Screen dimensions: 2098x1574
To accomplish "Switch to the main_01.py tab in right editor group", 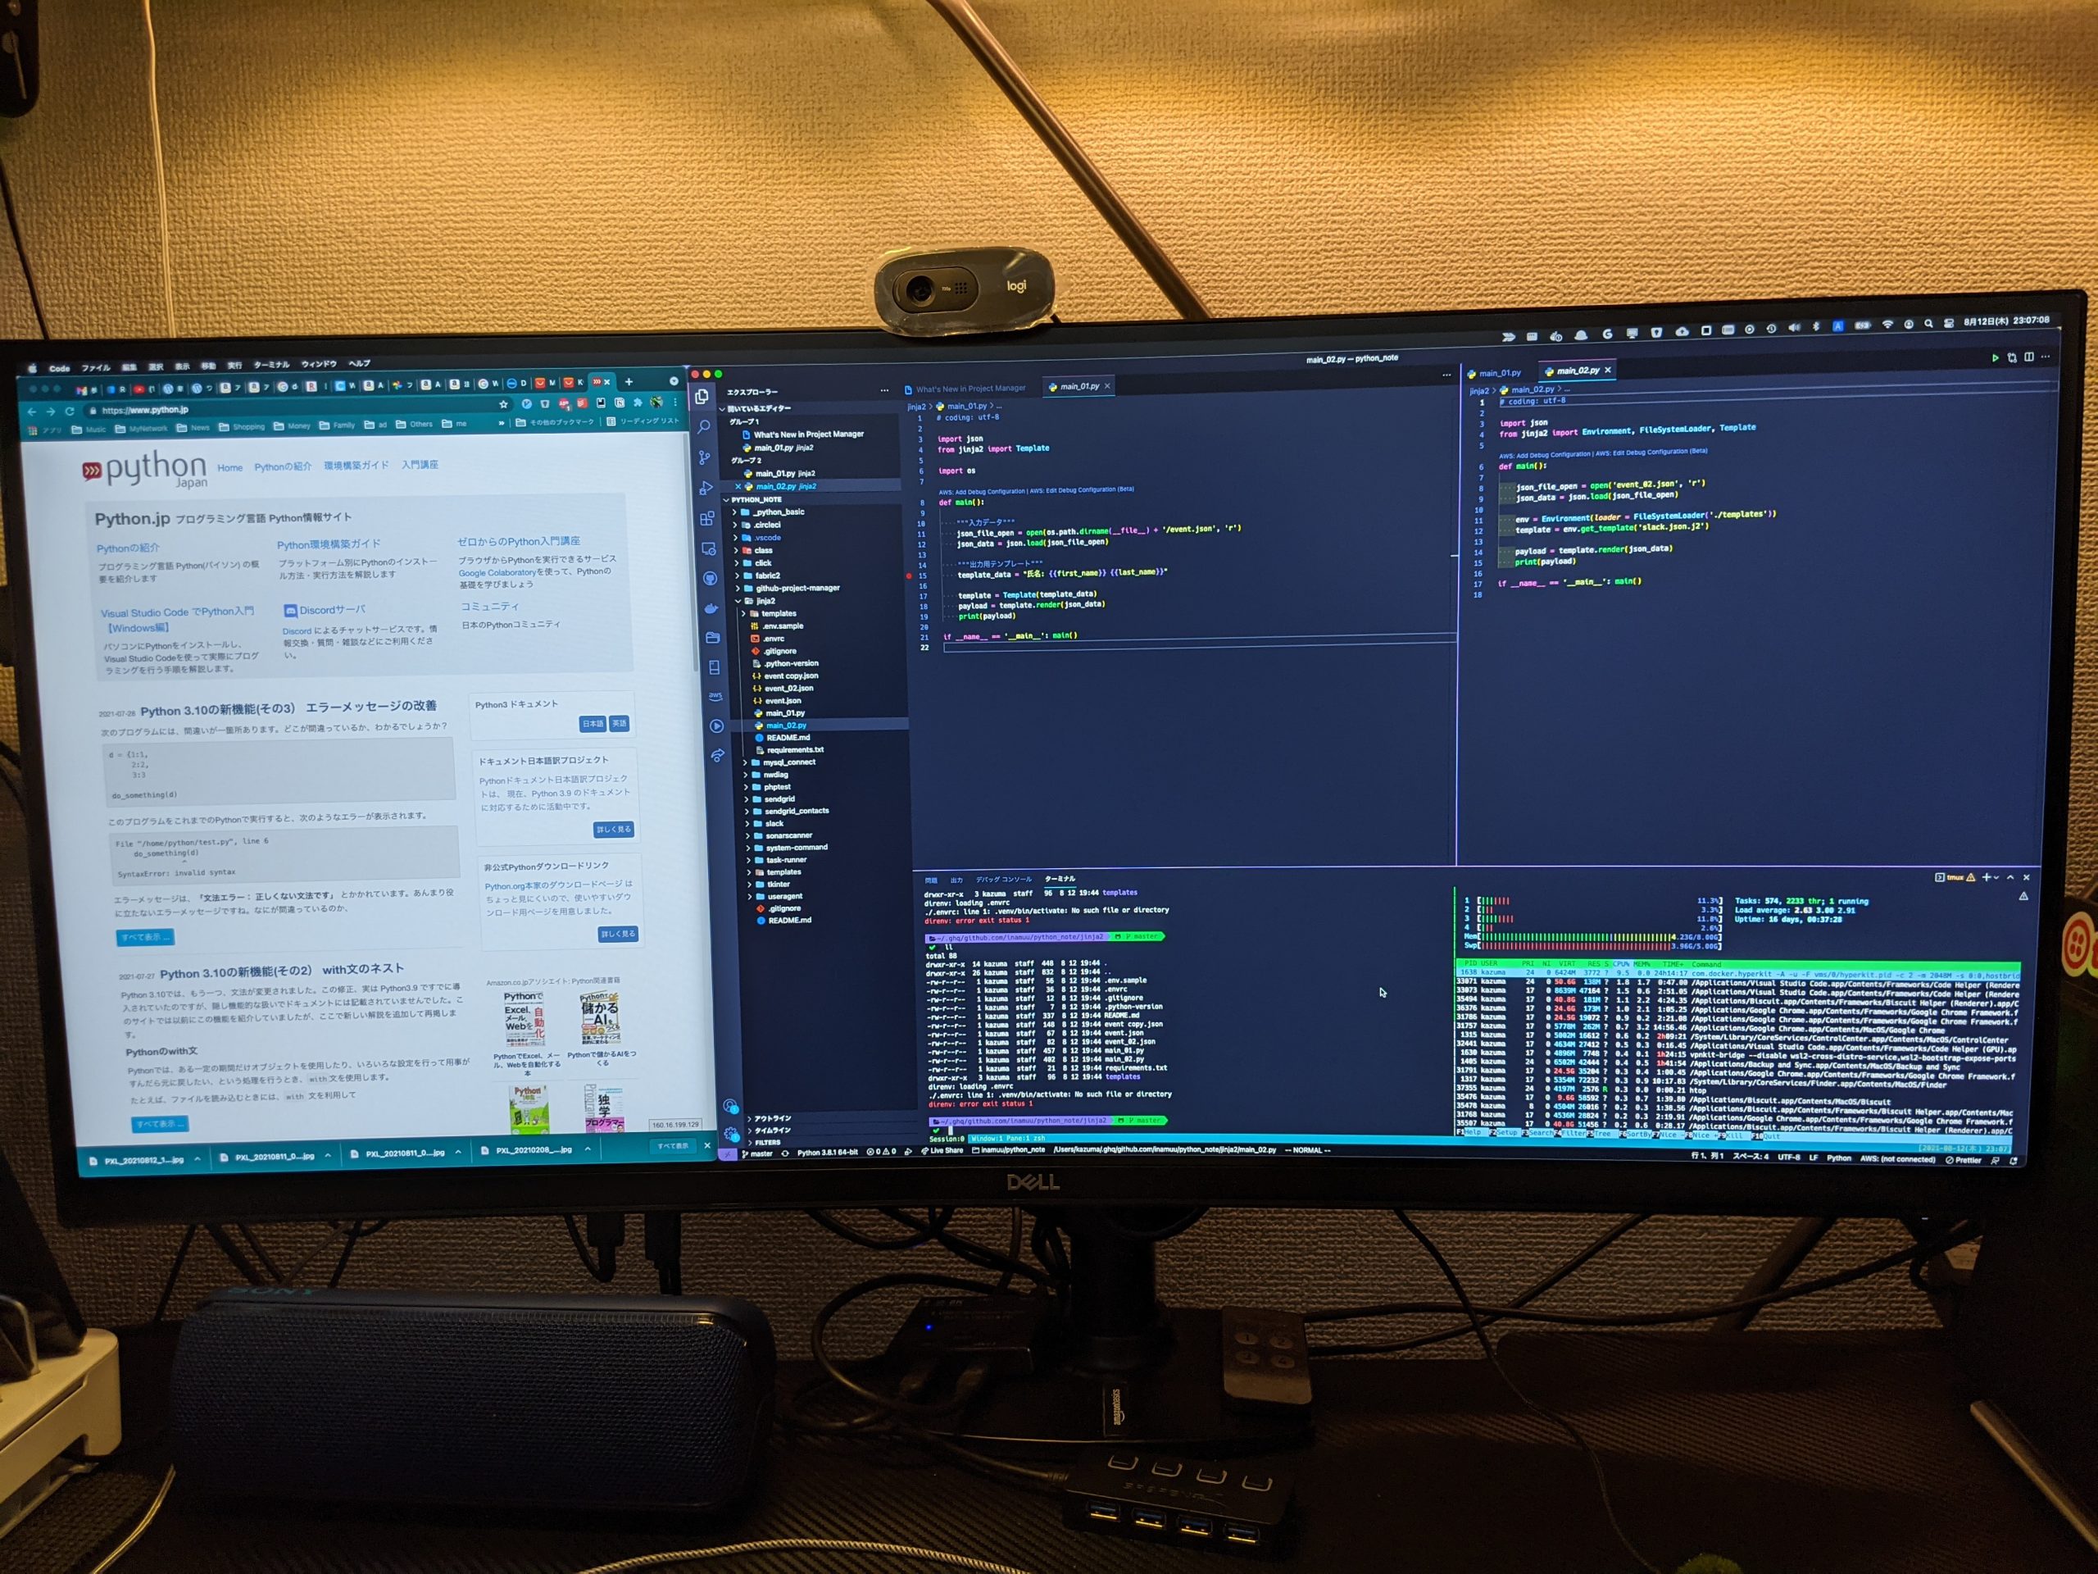I will (x=1495, y=373).
